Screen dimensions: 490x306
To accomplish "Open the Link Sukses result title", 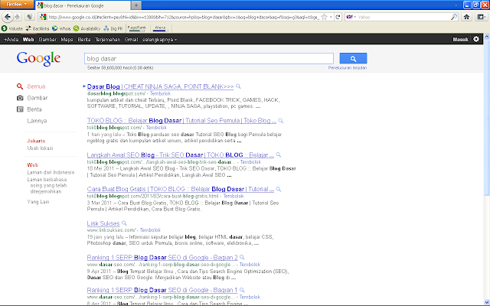I will click(x=103, y=223).
